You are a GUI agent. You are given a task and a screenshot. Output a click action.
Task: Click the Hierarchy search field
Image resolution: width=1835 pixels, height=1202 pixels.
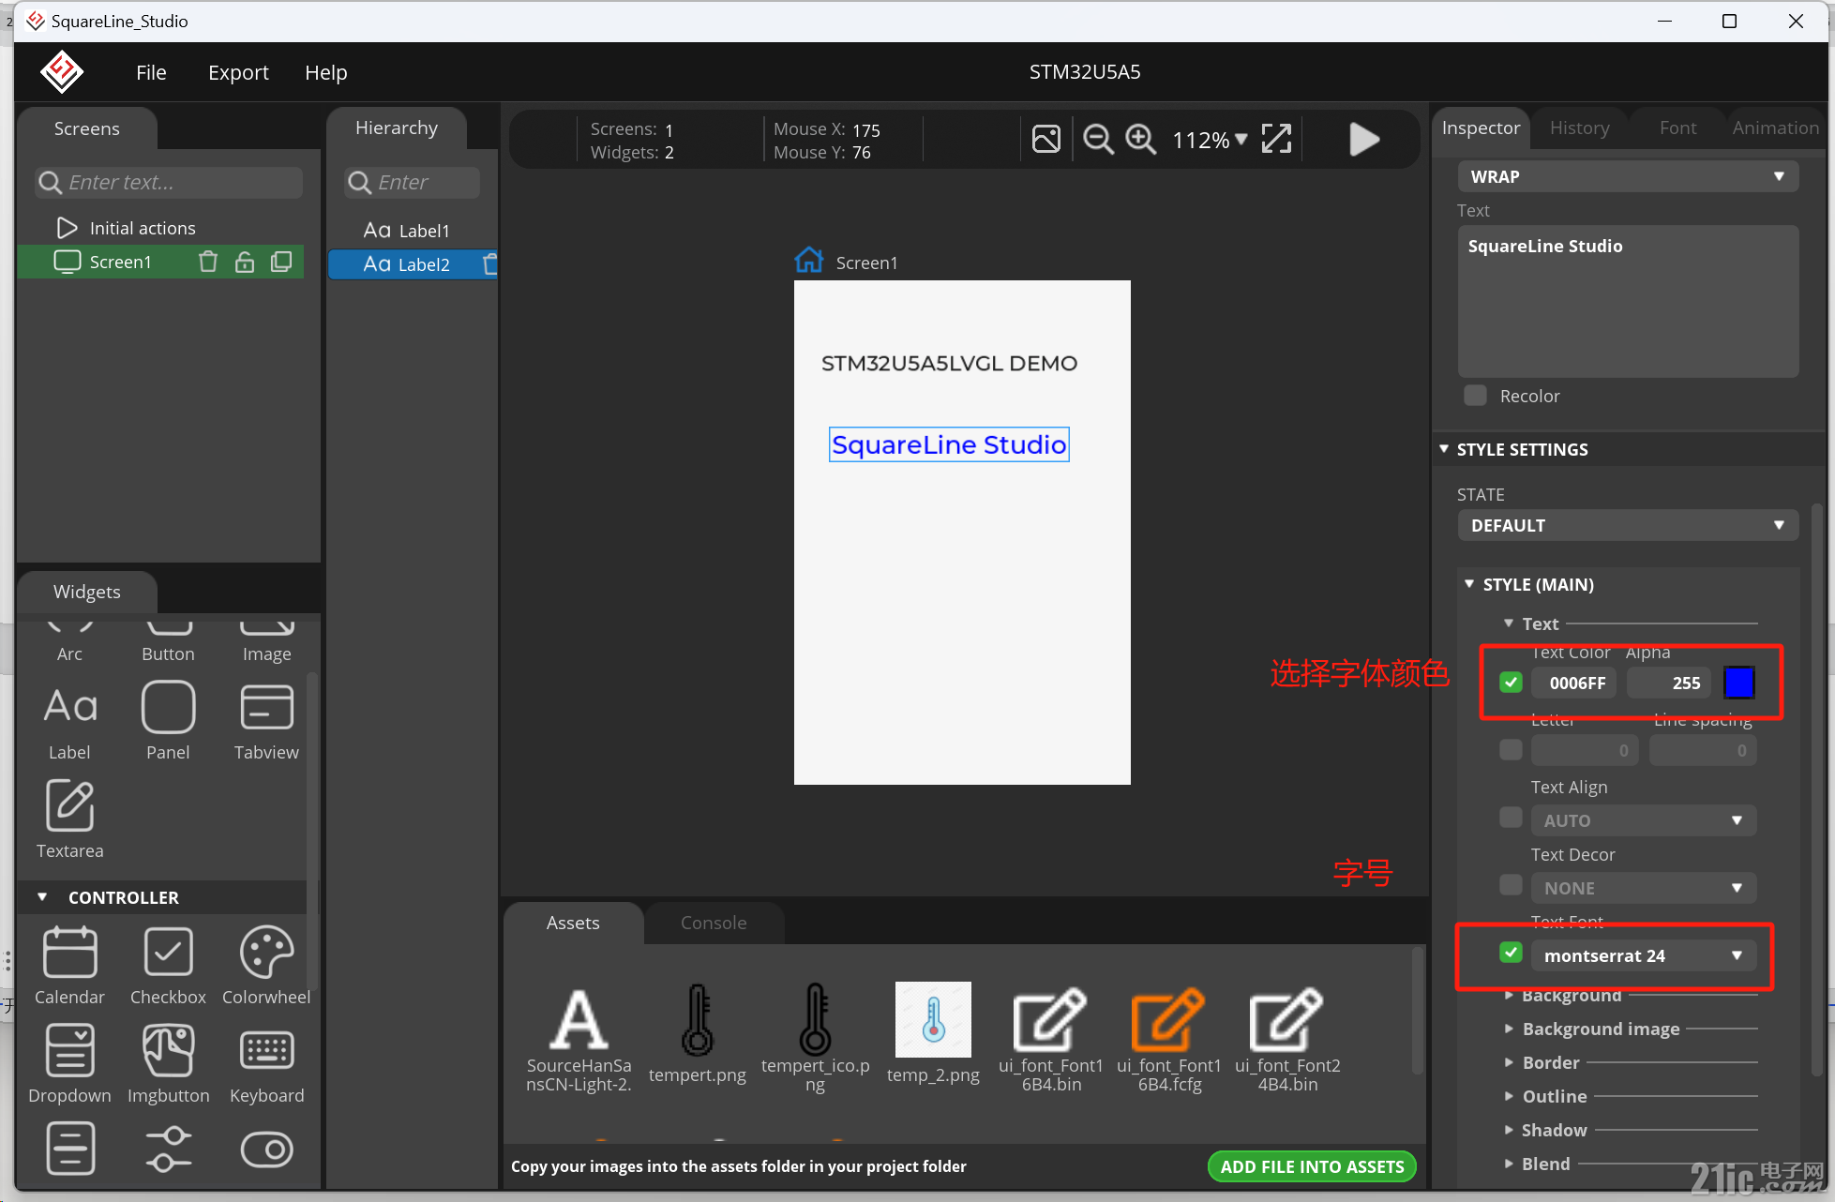(x=412, y=182)
